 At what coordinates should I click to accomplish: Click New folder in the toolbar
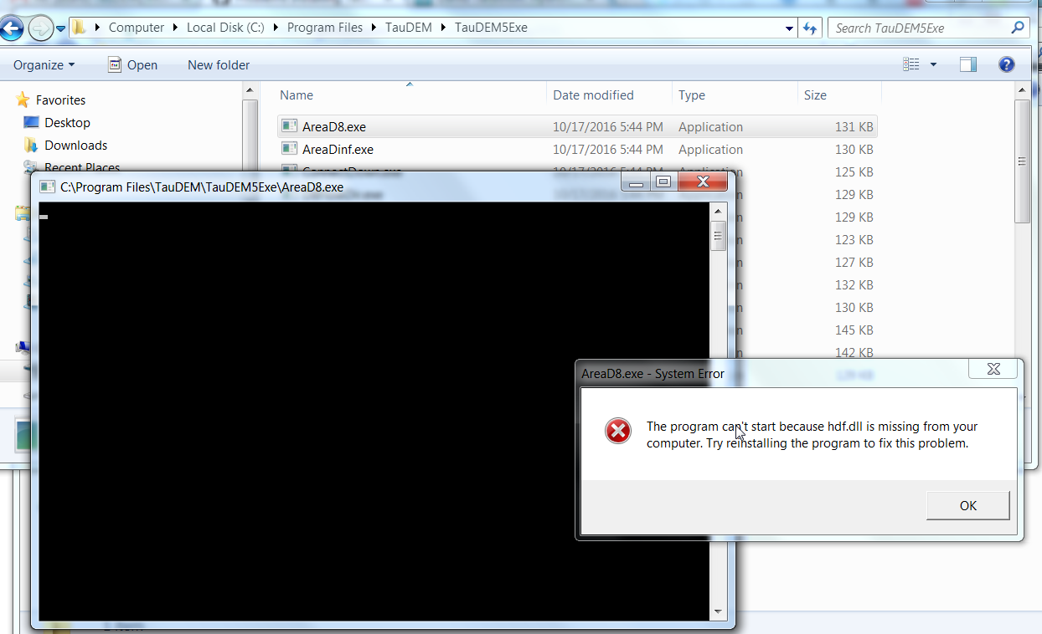point(218,64)
